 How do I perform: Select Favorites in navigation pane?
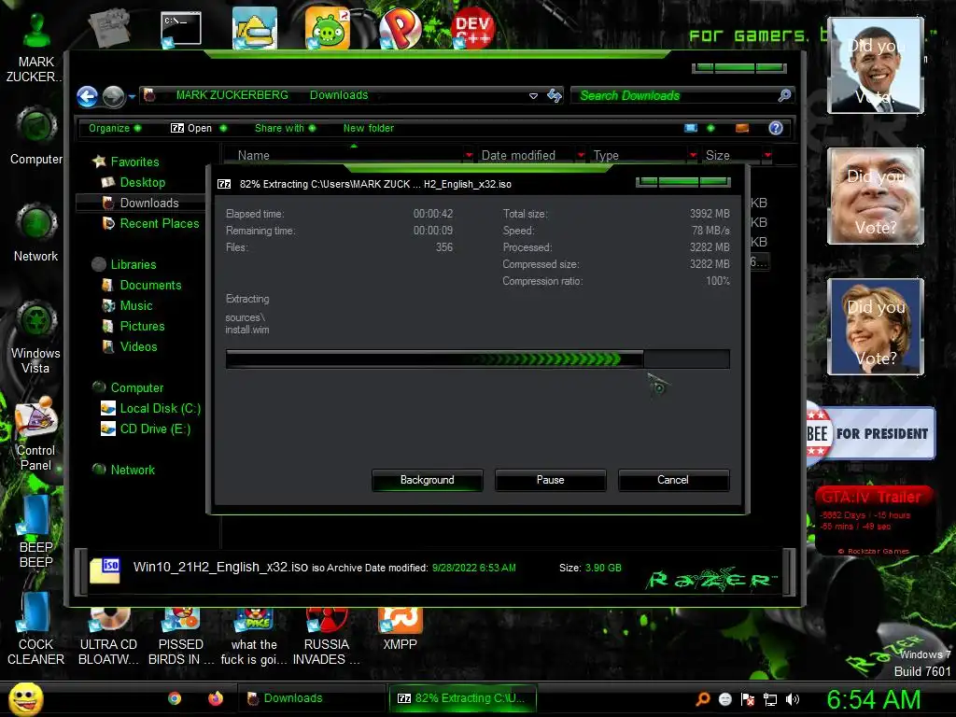pos(134,162)
